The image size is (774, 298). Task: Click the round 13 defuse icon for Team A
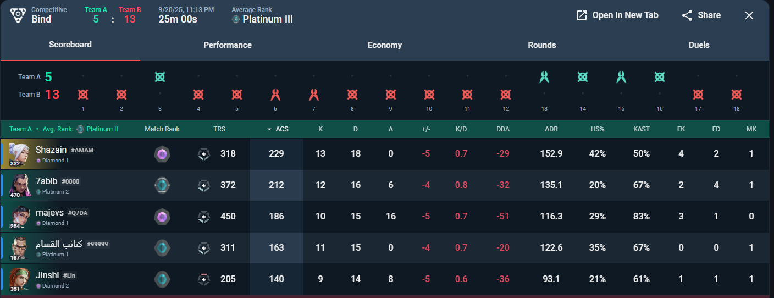(544, 77)
